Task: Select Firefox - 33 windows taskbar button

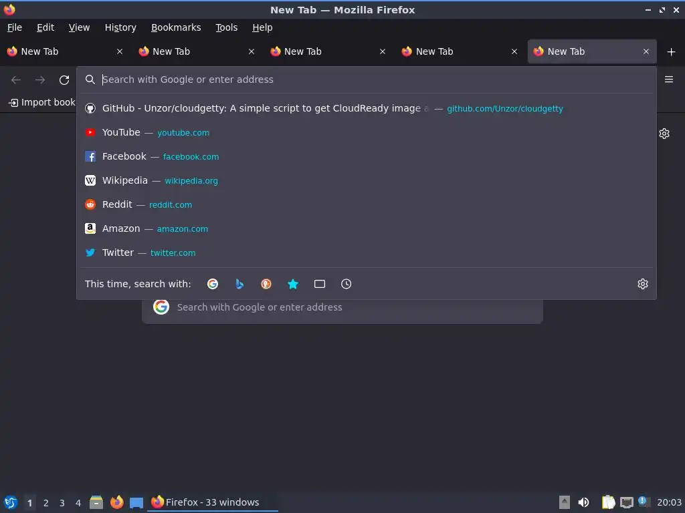Action: [x=213, y=502]
